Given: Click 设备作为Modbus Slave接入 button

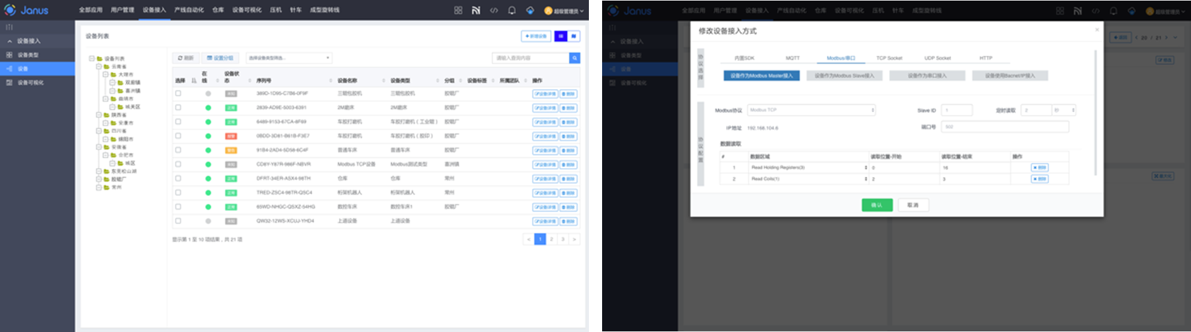Looking at the screenshot, I should coord(844,76).
